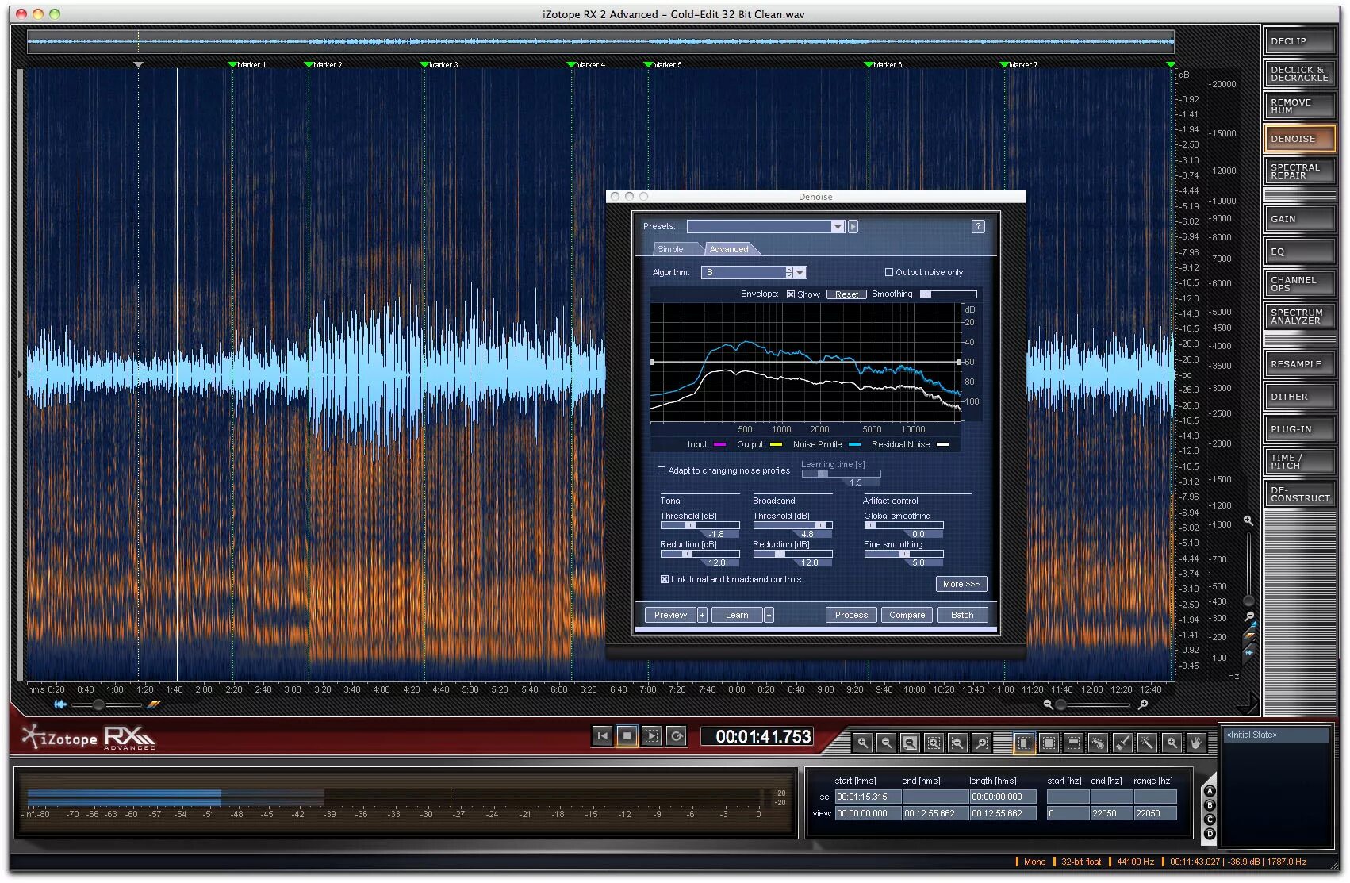Screen dimensions: 1350x883
Task: Click the waveform icon left of opacity slider
Action: pos(60,704)
